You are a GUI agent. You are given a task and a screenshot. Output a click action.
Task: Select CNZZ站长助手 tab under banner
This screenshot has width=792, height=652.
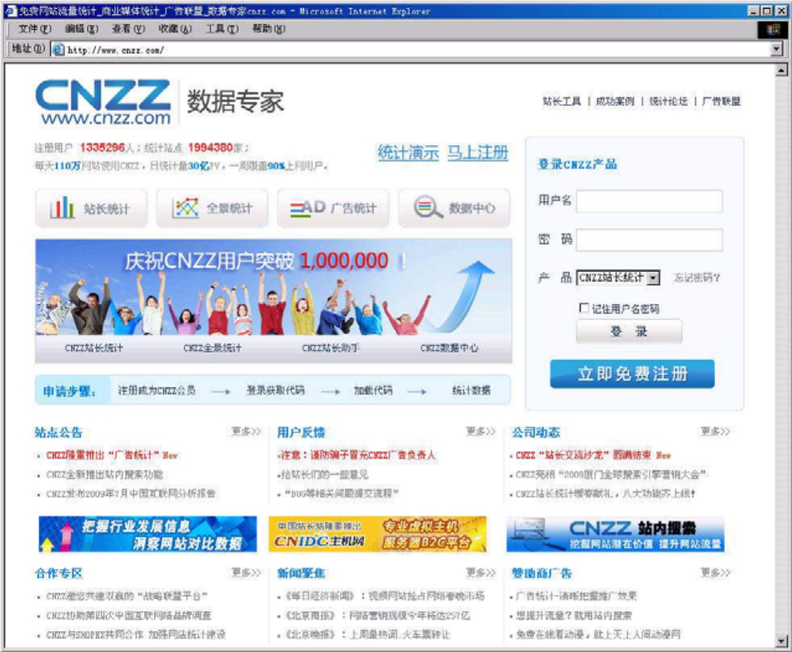coord(330,348)
